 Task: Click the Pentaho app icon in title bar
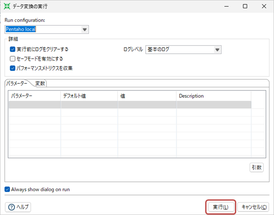(7, 6)
